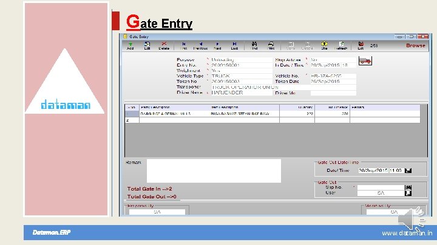Click the yellow Site toolbar icon
The height and width of the screenshot is (245, 437).
(x=324, y=45)
